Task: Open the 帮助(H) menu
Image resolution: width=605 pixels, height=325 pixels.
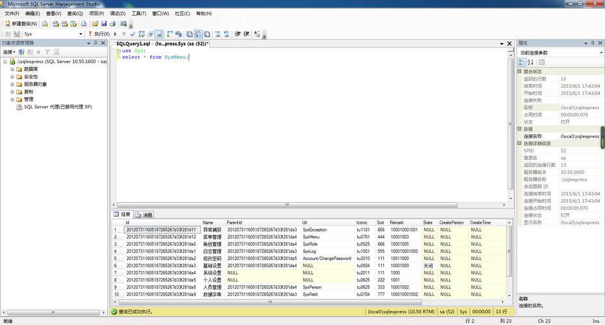Action: coord(204,14)
